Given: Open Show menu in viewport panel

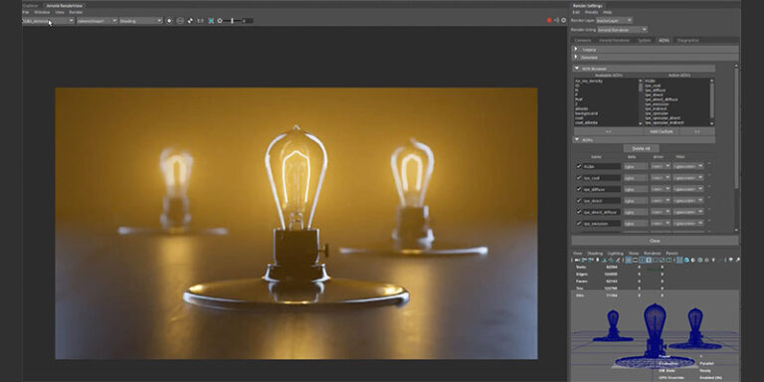Looking at the screenshot, I should 634,254.
